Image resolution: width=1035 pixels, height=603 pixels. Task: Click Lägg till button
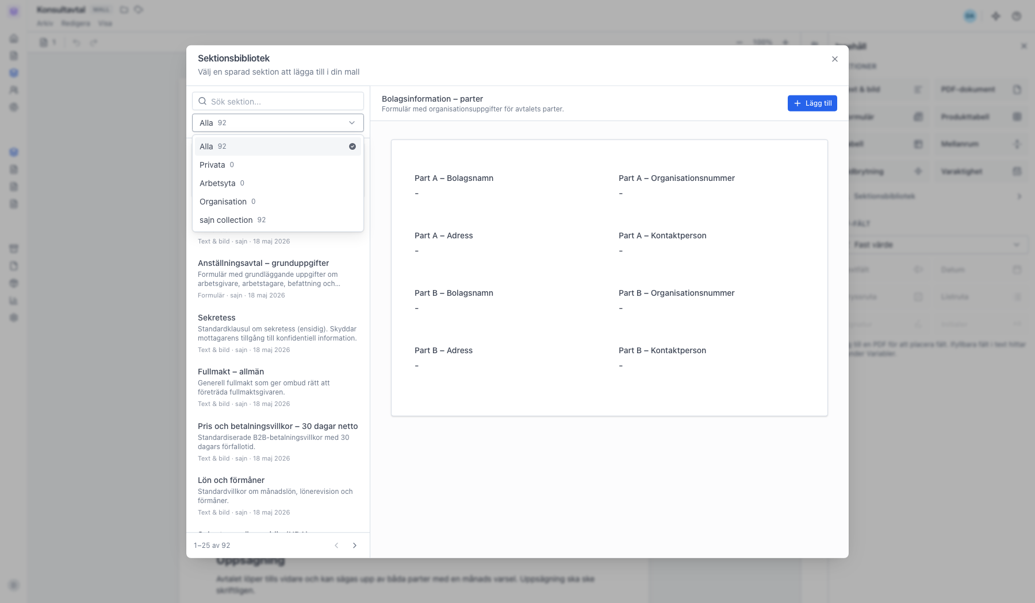point(812,103)
